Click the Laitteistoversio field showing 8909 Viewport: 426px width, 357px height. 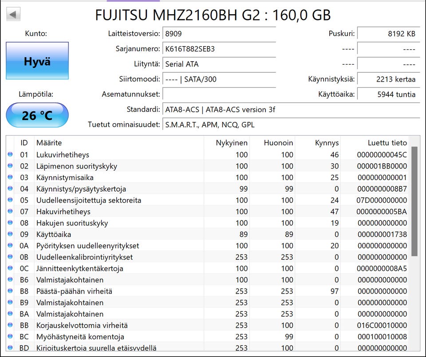(219, 34)
